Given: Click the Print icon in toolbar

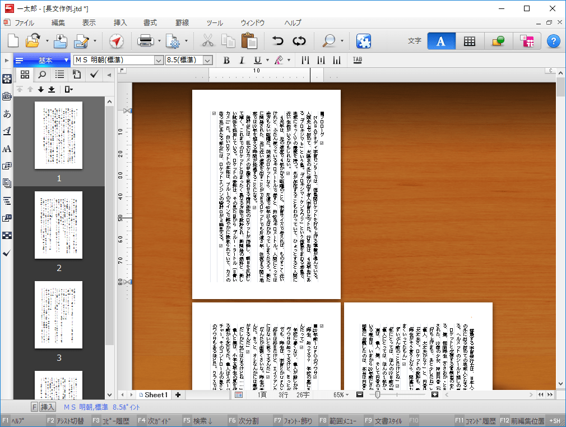Looking at the screenshot, I should tap(146, 41).
